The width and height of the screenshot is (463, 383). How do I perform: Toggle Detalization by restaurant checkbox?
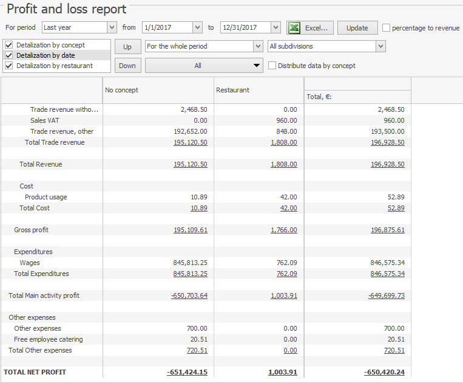coord(8,66)
